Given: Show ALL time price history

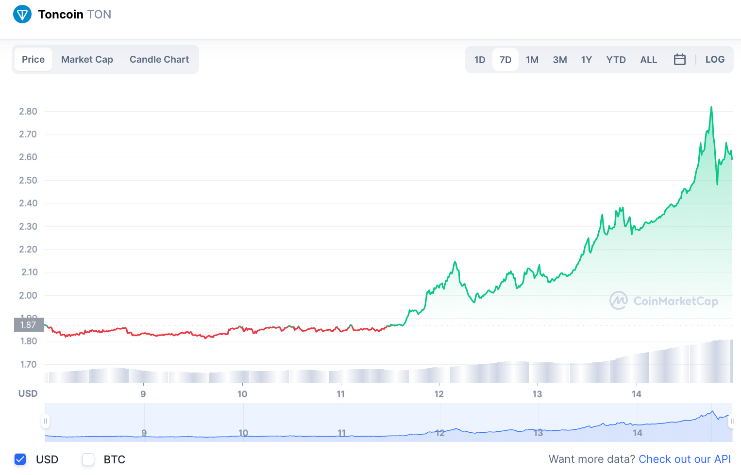Looking at the screenshot, I should pyautogui.click(x=648, y=60).
